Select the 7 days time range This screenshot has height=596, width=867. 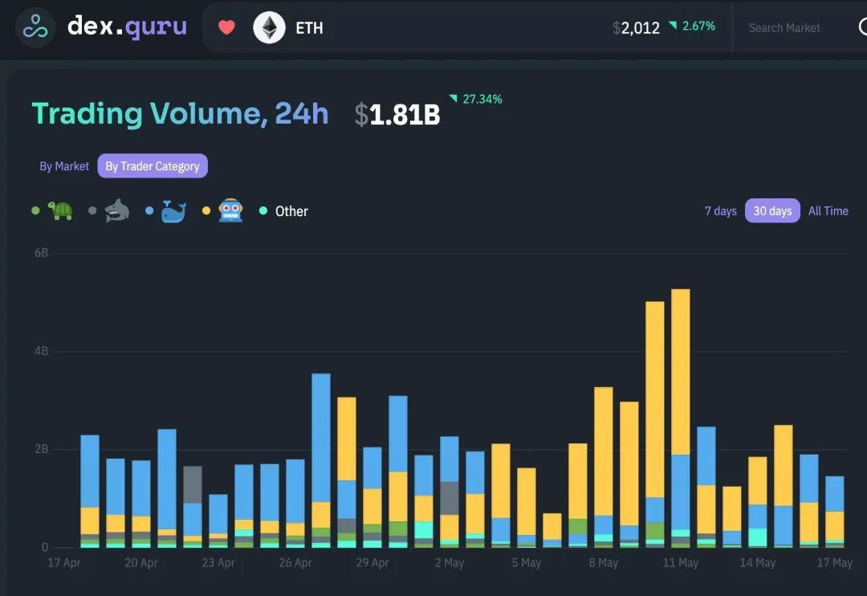click(x=720, y=210)
